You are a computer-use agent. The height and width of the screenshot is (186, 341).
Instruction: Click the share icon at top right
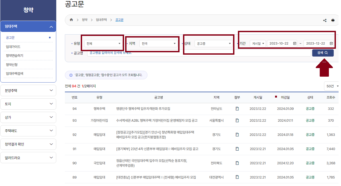click(325, 20)
